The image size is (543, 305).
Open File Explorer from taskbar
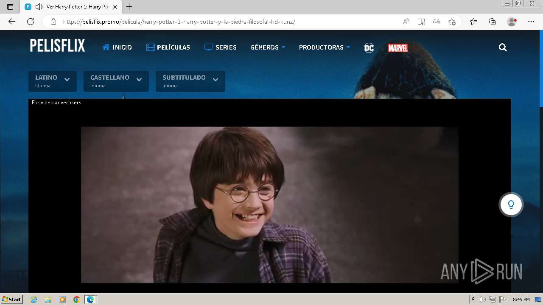48,299
